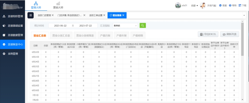Switch to 门店详情 新连锁测试1 tab

[x=69, y=15]
